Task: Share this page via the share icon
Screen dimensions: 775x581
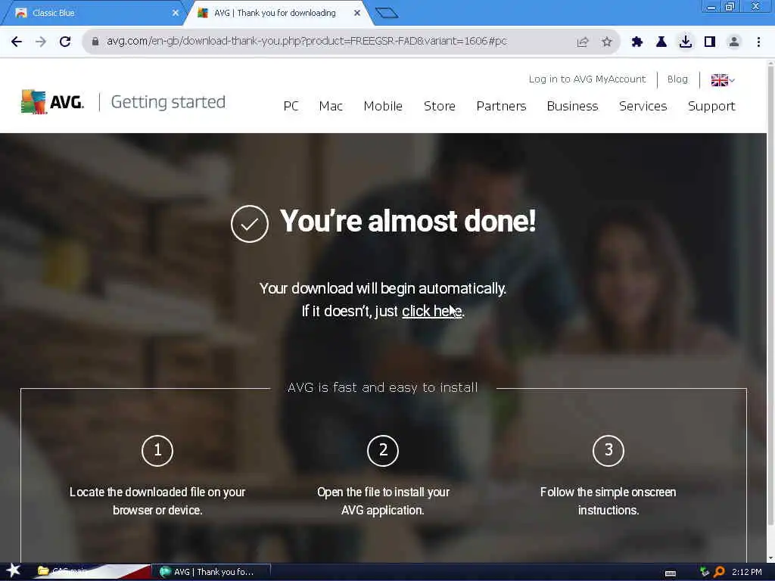Action: click(x=583, y=42)
